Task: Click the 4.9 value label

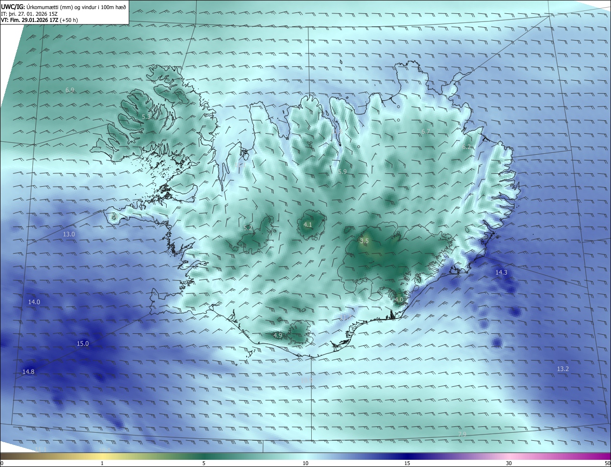Action: pos(278,336)
